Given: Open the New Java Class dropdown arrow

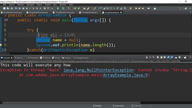Looking at the screenshot, I should point(81,8).
